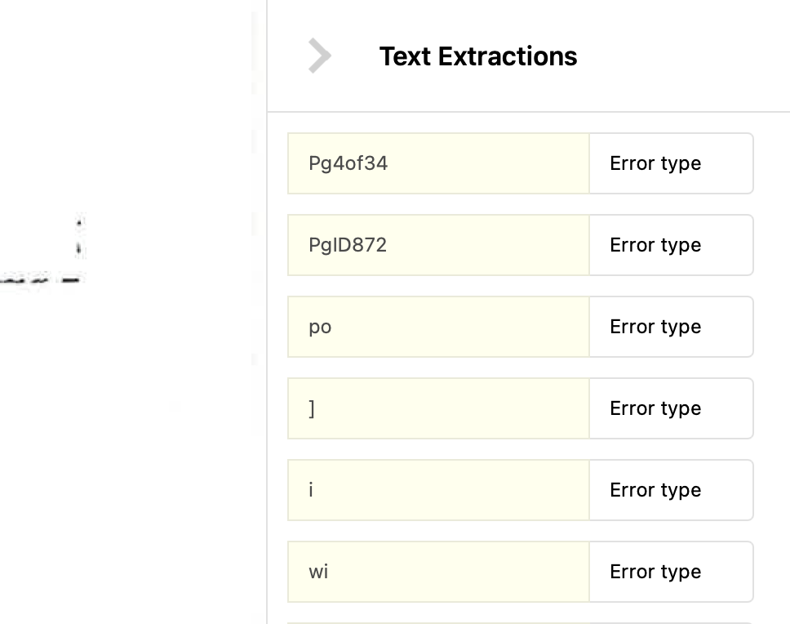
Task: Open Error type dropdown for Pg4of34
Action: (671, 163)
